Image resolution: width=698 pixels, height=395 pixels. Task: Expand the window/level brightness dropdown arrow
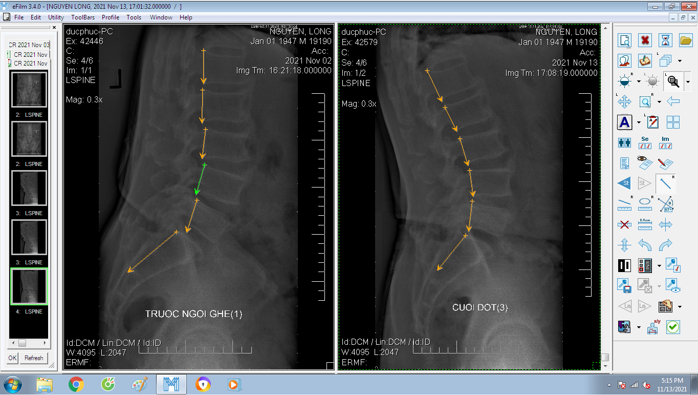[639, 81]
